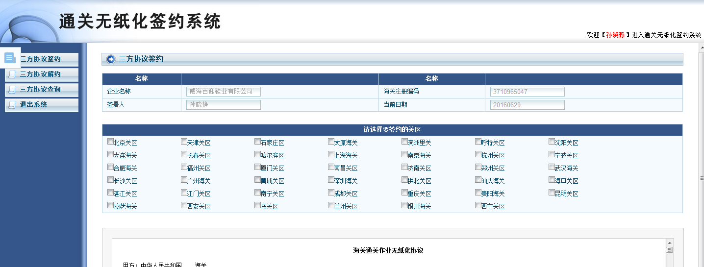
Task: Click the up arrow of agreement scrollbar
Action: pyautogui.click(x=669, y=243)
